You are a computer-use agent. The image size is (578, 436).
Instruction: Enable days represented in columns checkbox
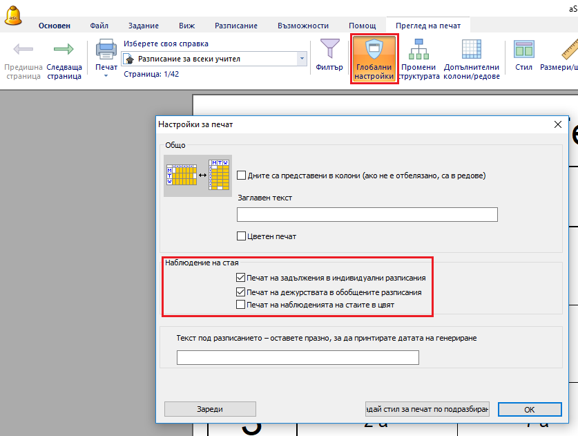(x=242, y=176)
